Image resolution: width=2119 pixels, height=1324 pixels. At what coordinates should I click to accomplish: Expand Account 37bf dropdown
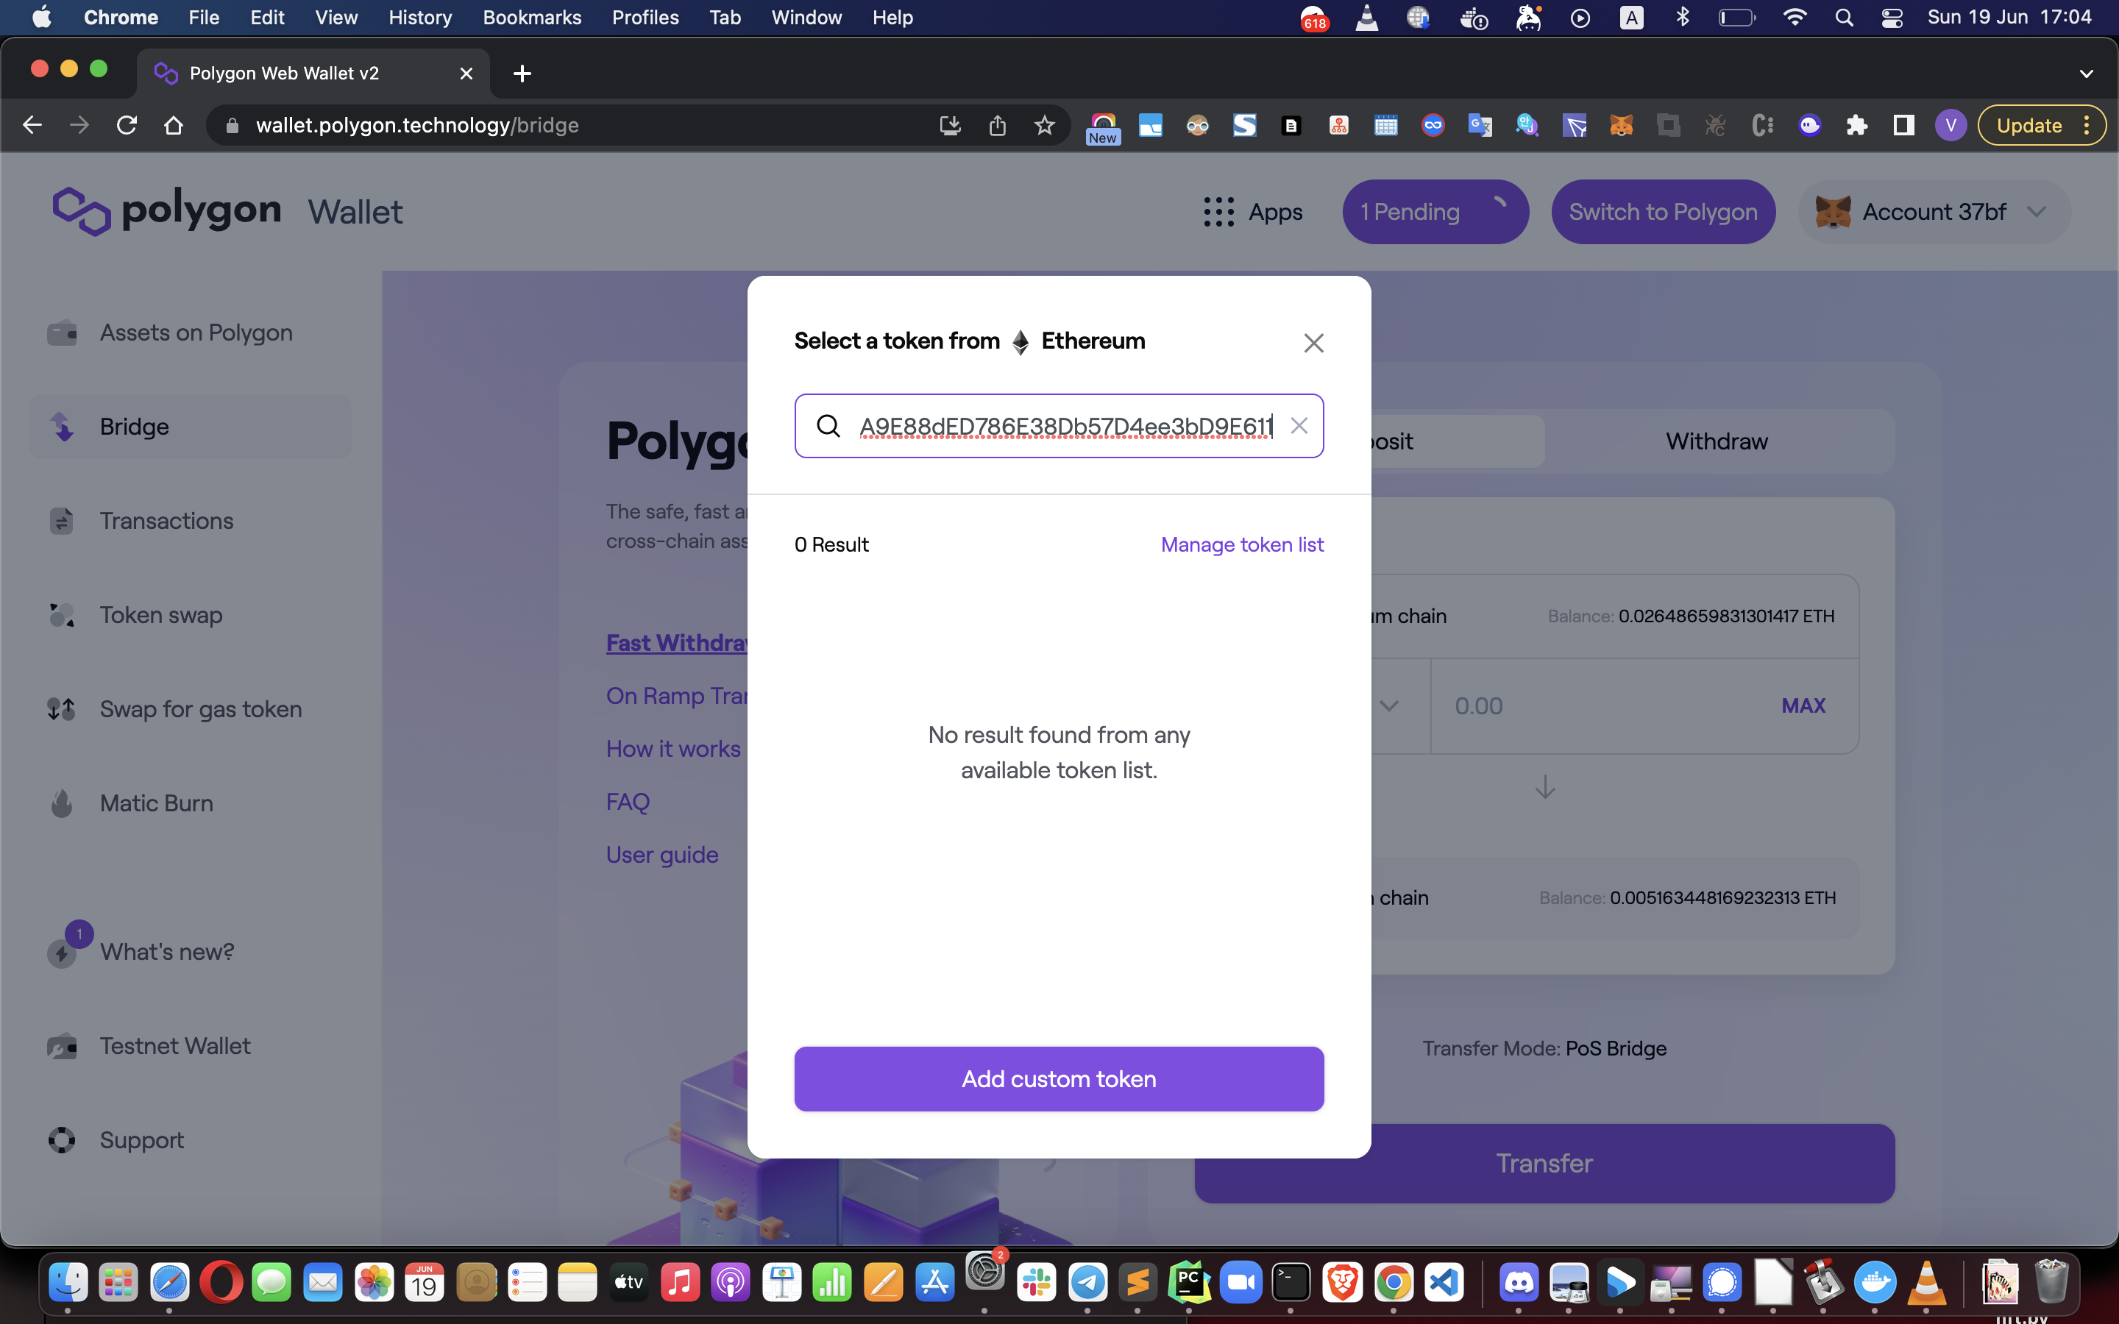tap(2036, 212)
